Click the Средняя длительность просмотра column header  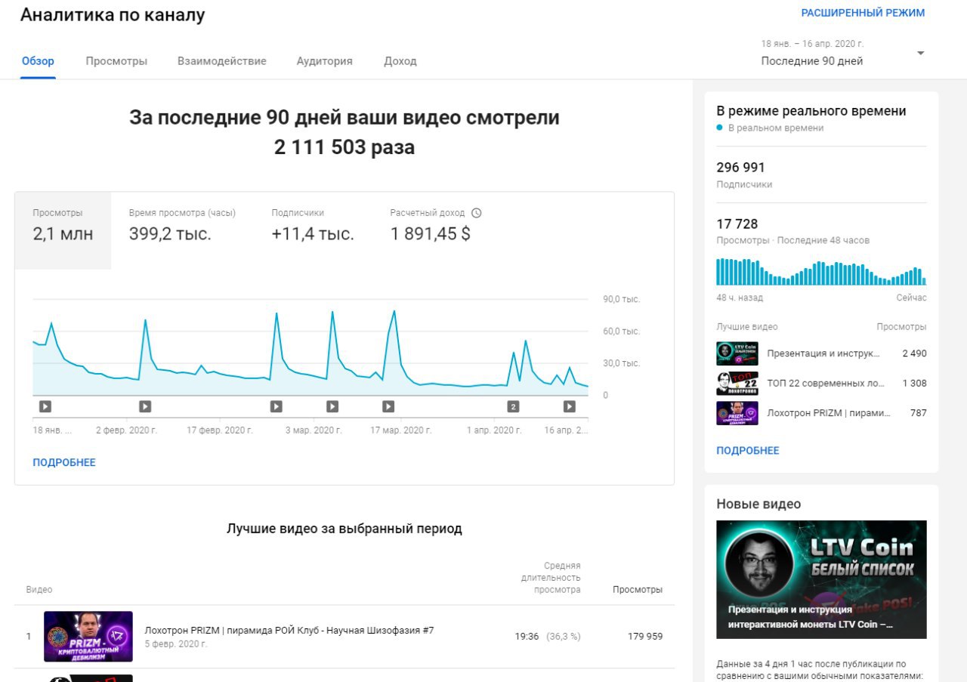click(551, 578)
